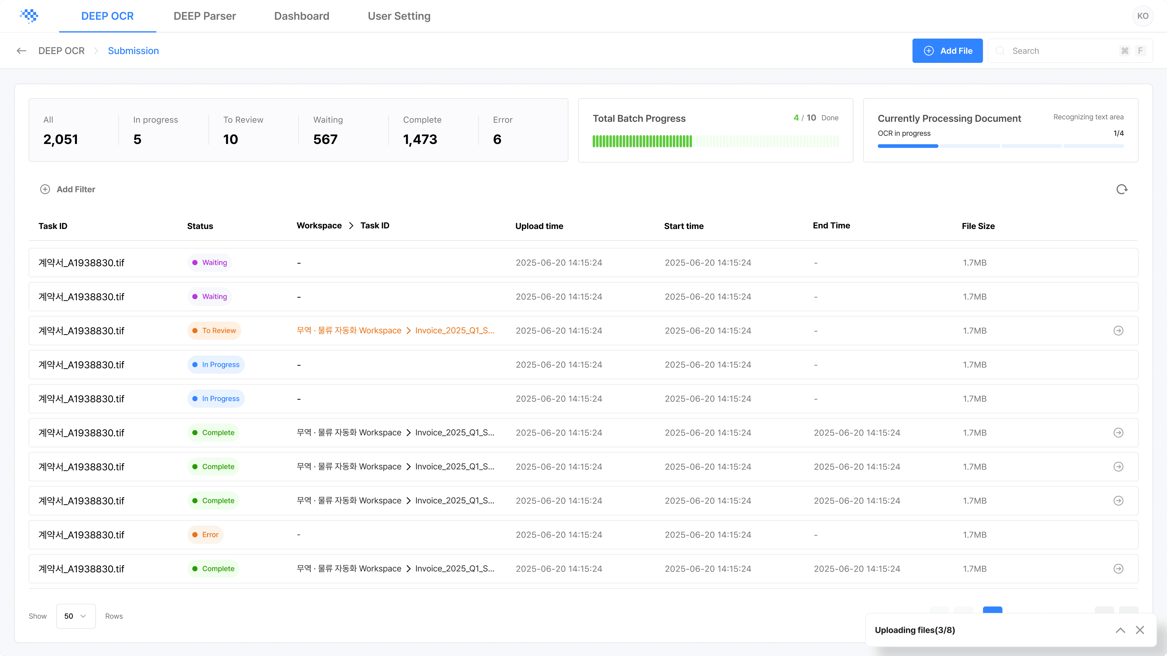Screen dimensions: 1167x656
Task: Close the Uploading files panel
Action: coord(1140,630)
